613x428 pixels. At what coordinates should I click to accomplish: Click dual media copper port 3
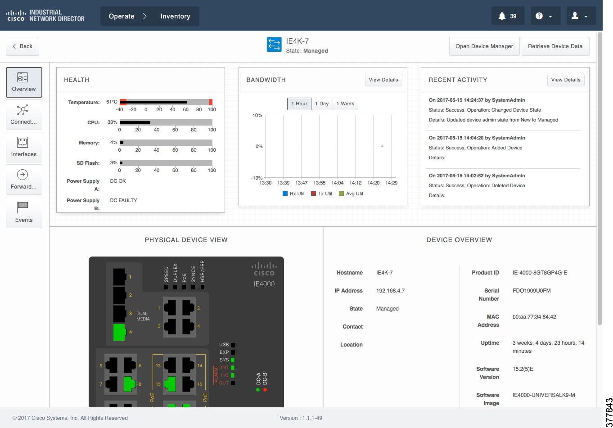coord(171,325)
